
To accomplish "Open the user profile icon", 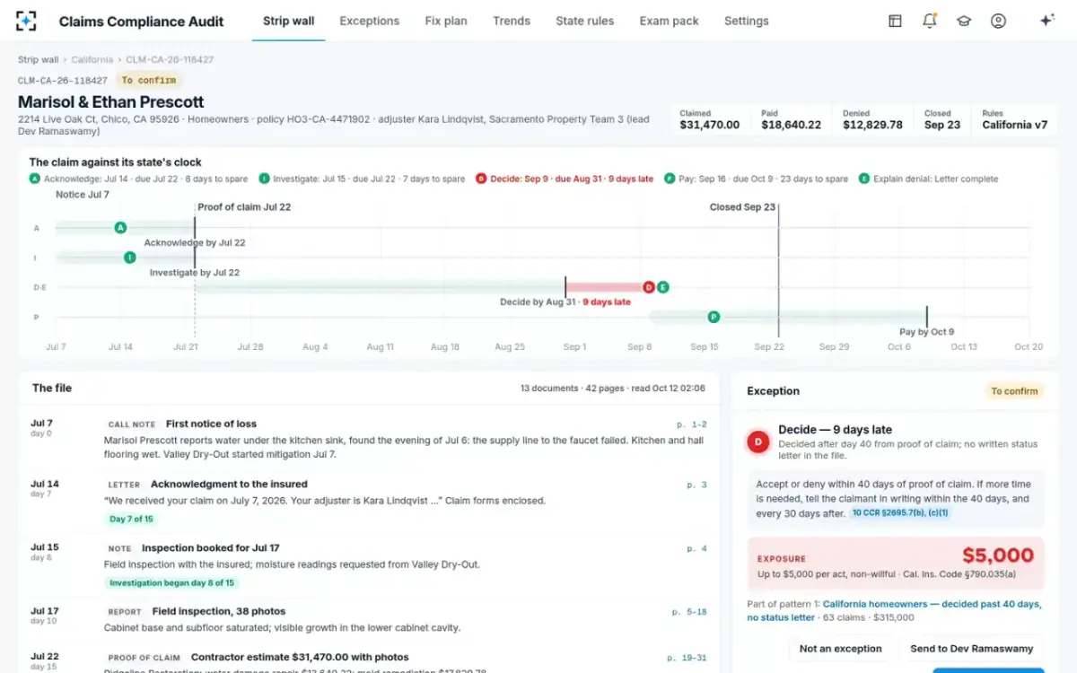I will (x=998, y=21).
